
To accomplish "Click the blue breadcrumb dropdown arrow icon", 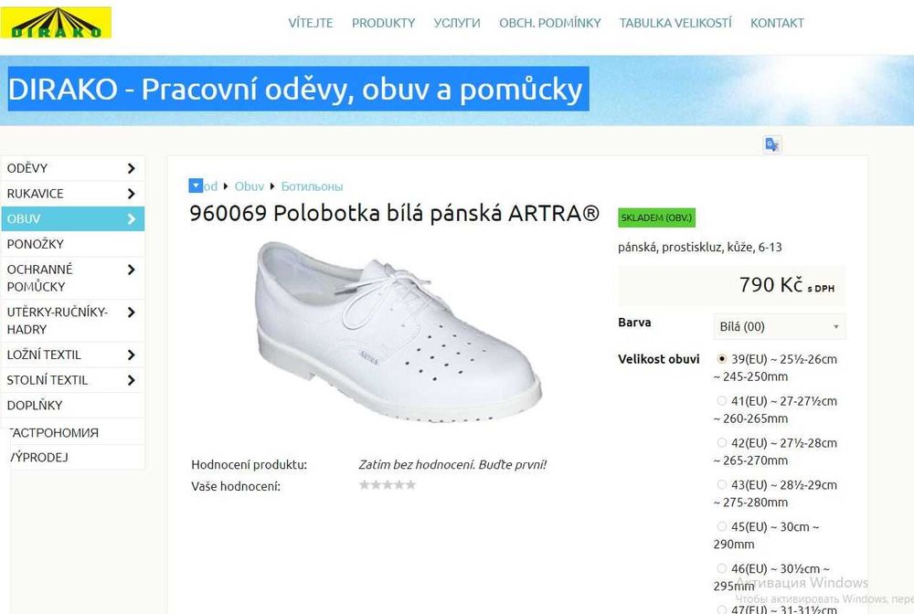I will click(196, 185).
